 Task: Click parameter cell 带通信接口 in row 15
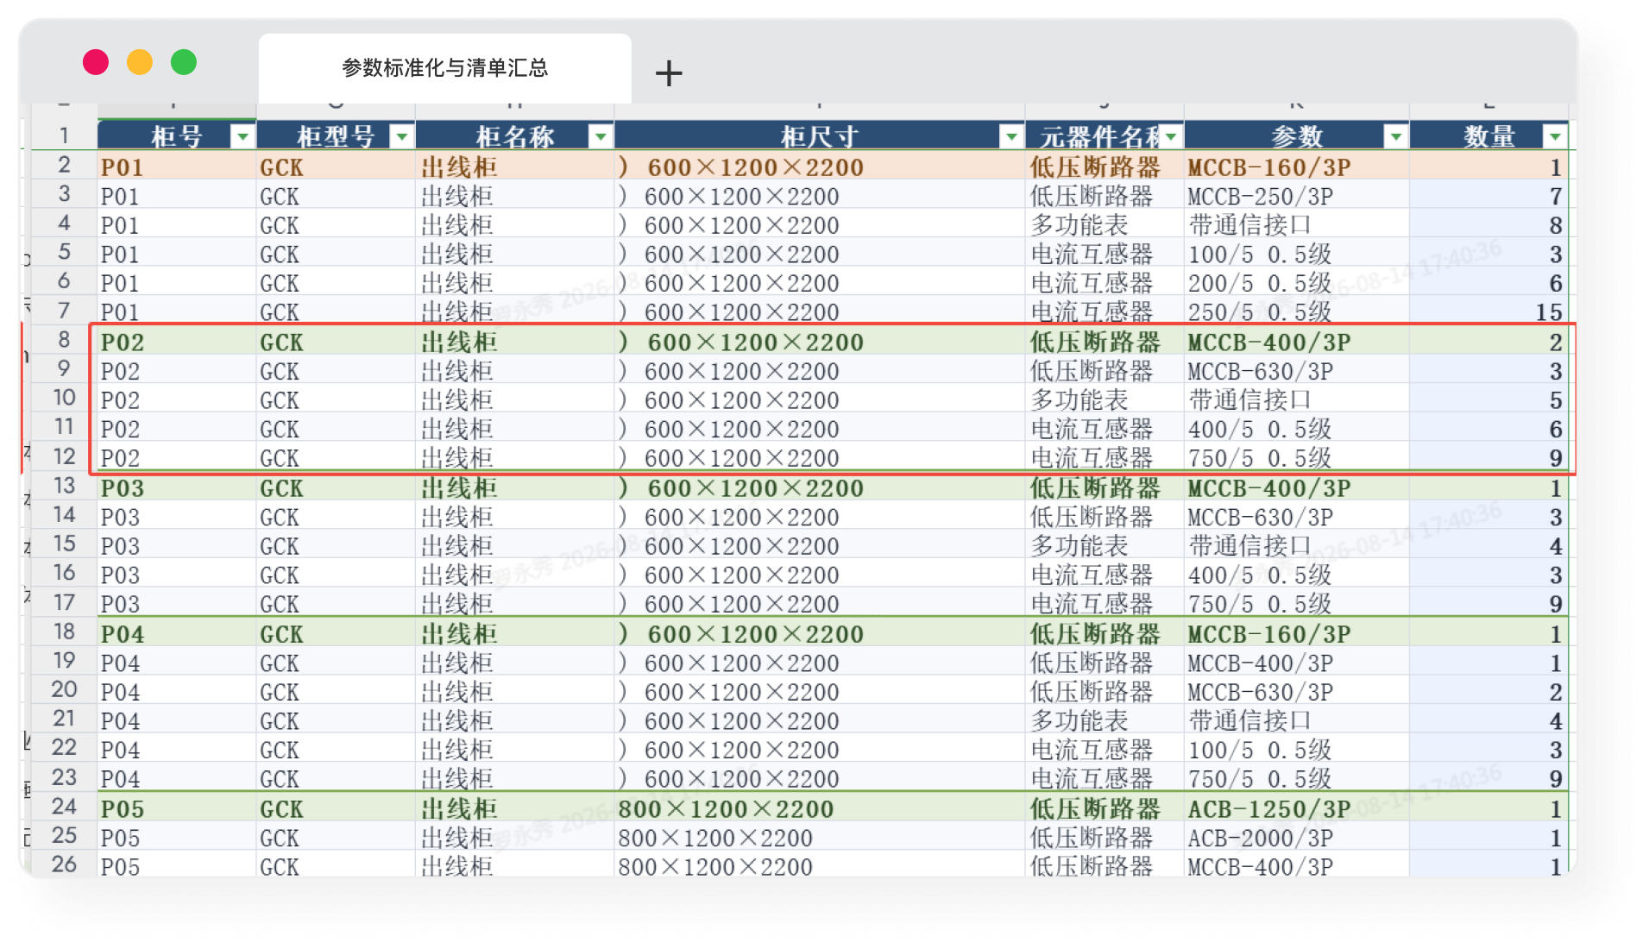[1297, 546]
